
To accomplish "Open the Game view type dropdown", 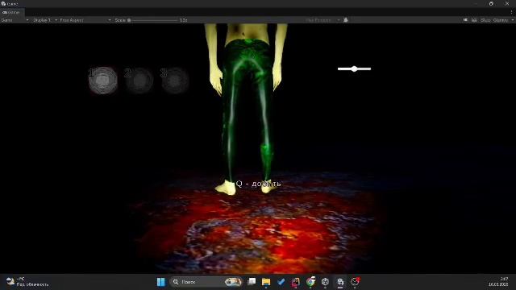I will point(15,20).
